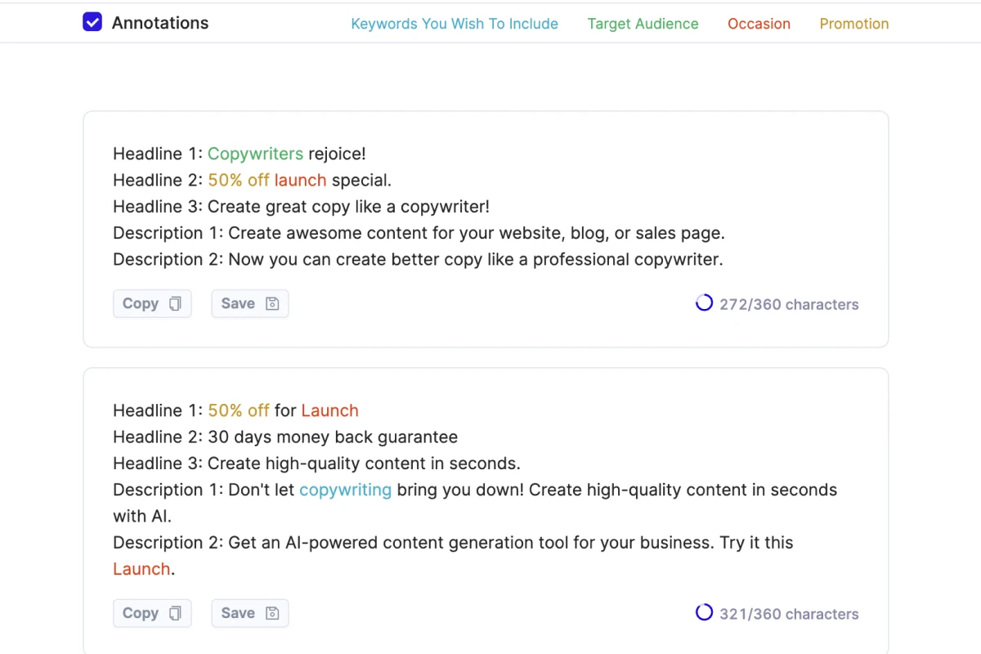The image size is (981, 654).
Task: Click Copy button under second ad result
Action: [152, 613]
